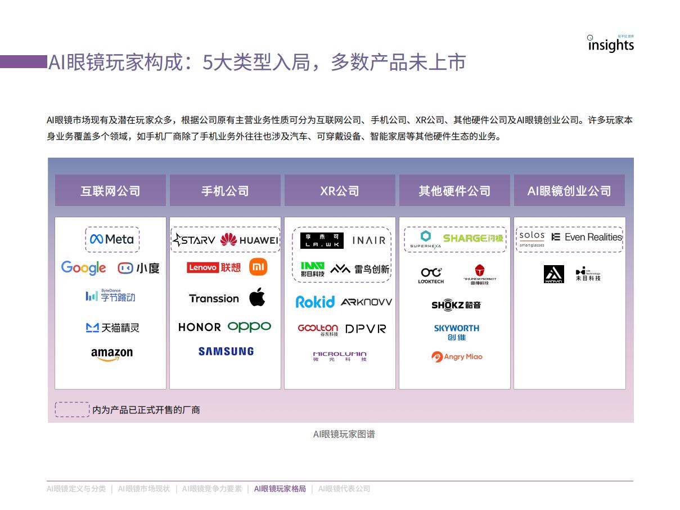Click the Transsion logo
Viewport: 680px width, 510px height.
point(214,298)
